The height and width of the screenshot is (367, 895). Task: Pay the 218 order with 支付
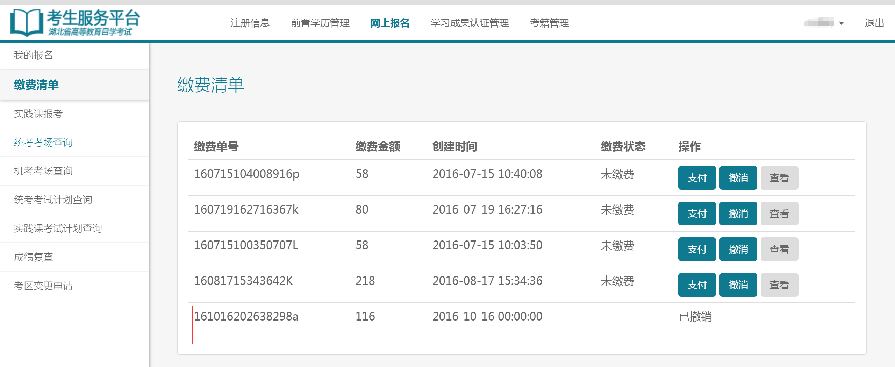tap(697, 285)
